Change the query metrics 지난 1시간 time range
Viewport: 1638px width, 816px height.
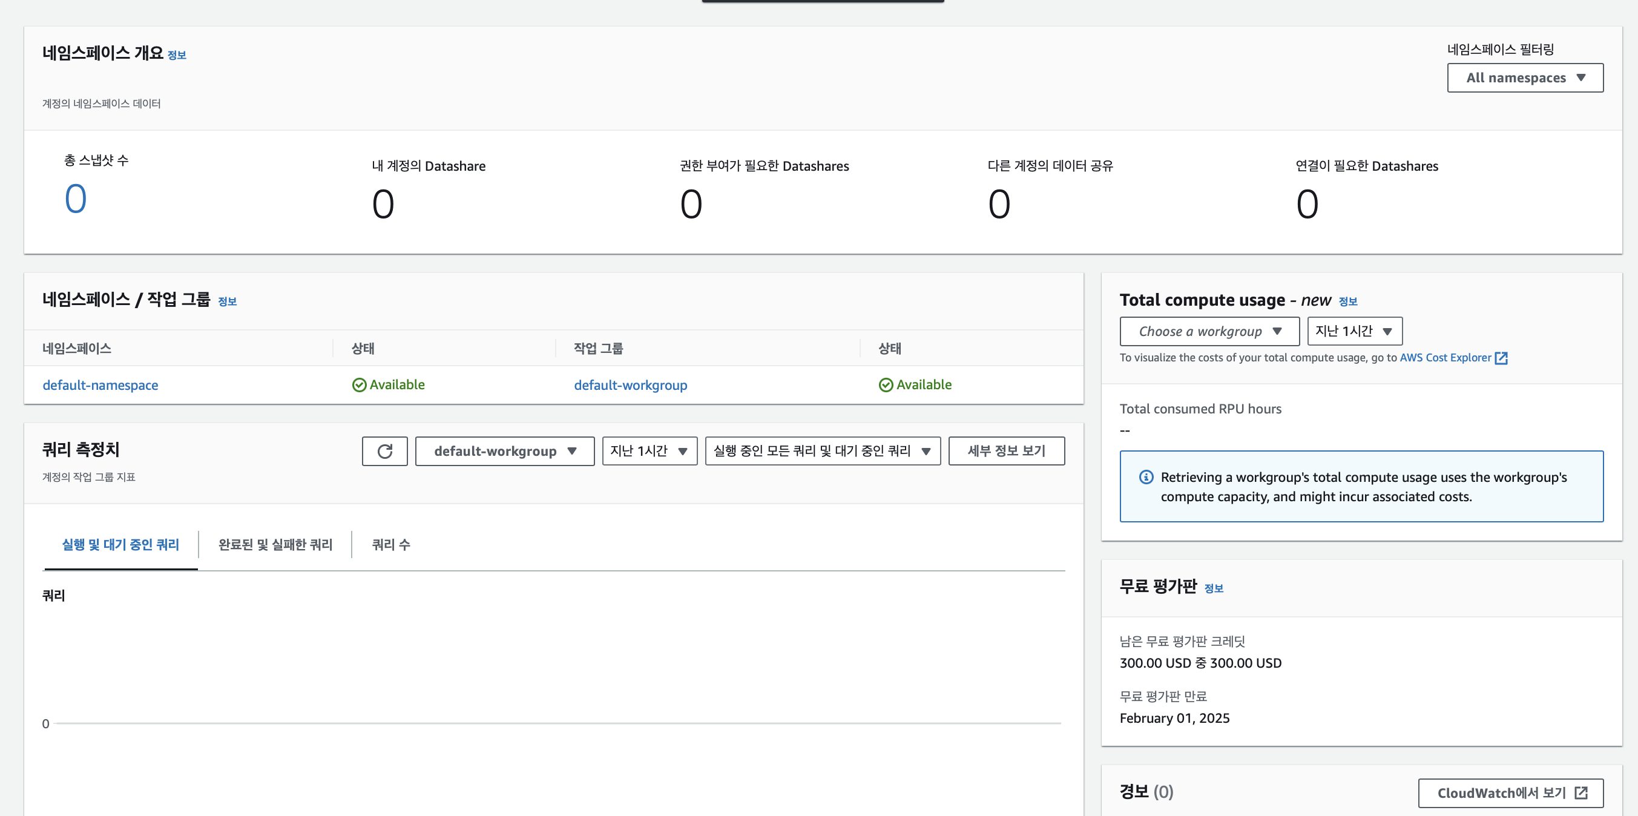(x=650, y=451)
